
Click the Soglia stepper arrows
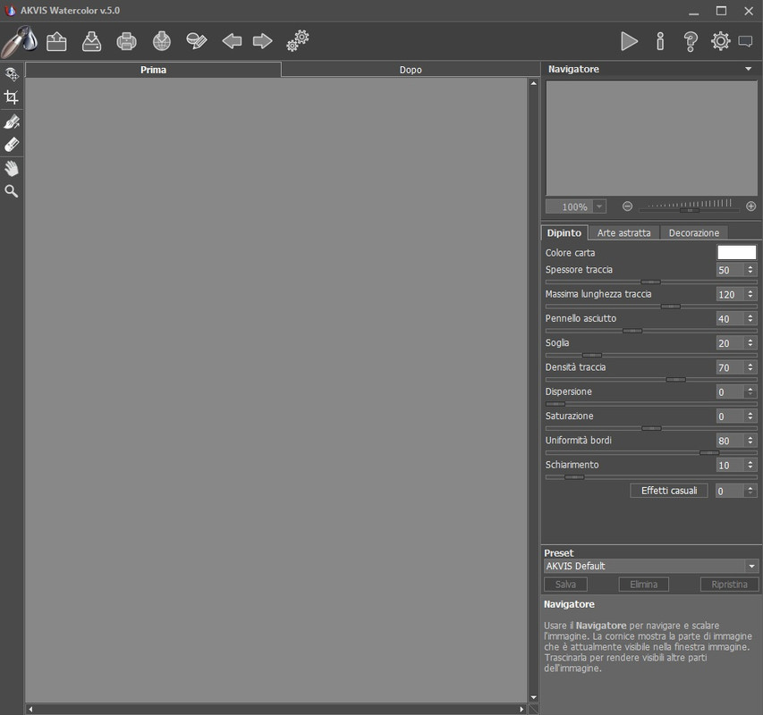[750, 342]
